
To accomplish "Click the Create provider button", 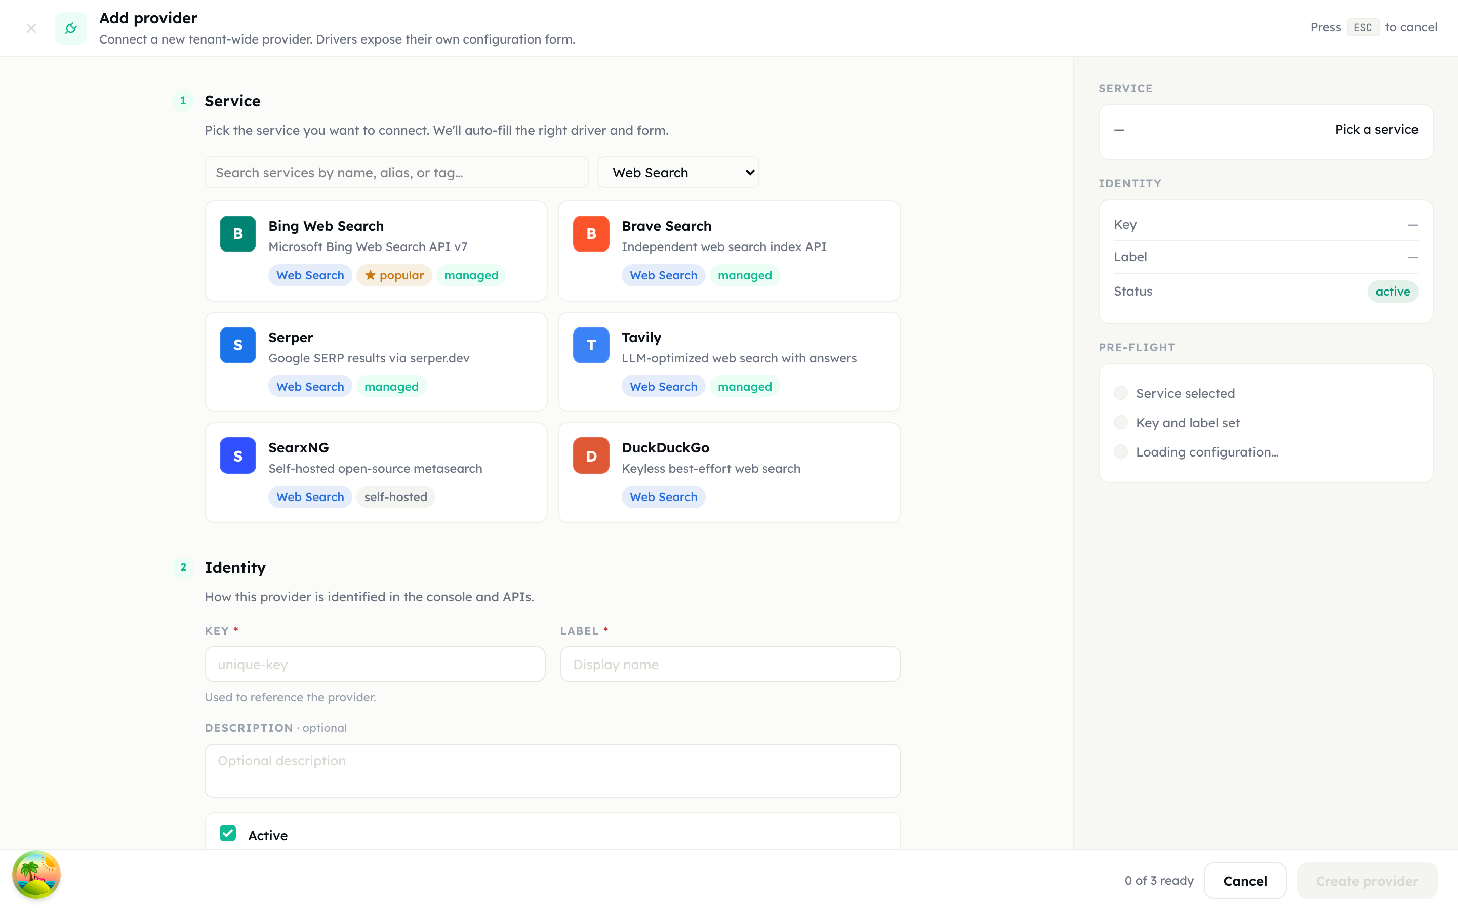I will coord(1366,881).
